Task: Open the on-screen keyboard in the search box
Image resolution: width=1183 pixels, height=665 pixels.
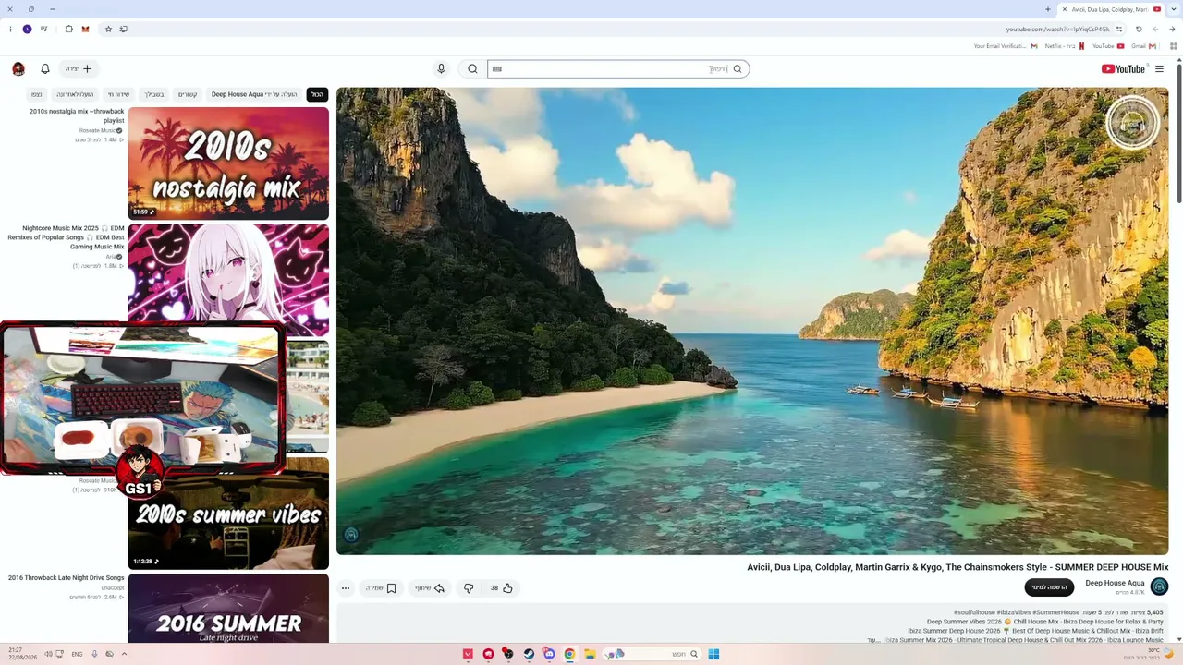Action: click(x=497, y=68)
